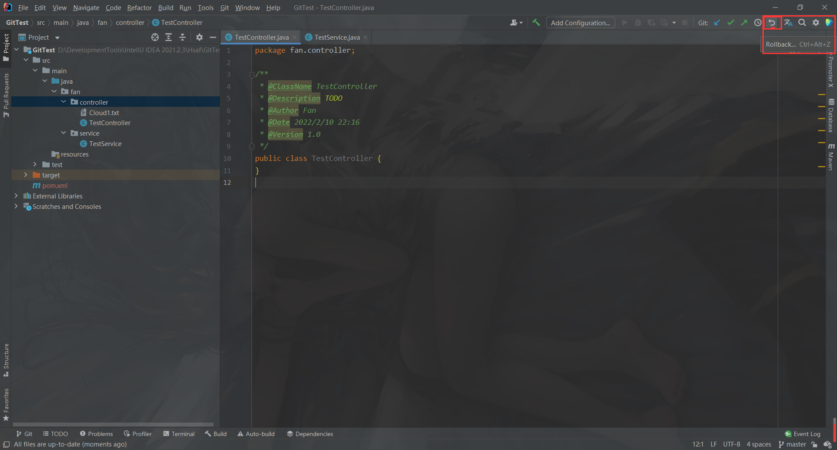Hide the Project tool window
Image resolution: width=837 pixels, height=450 pixels.
pyautogui.click(x=213, y=37)
